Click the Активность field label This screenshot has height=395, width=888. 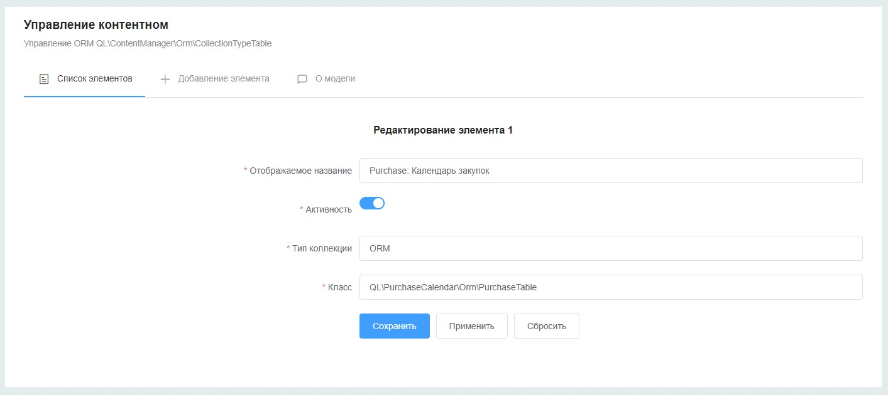pos(328,209)
